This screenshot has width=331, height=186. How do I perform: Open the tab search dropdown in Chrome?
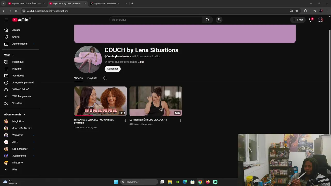3,4
